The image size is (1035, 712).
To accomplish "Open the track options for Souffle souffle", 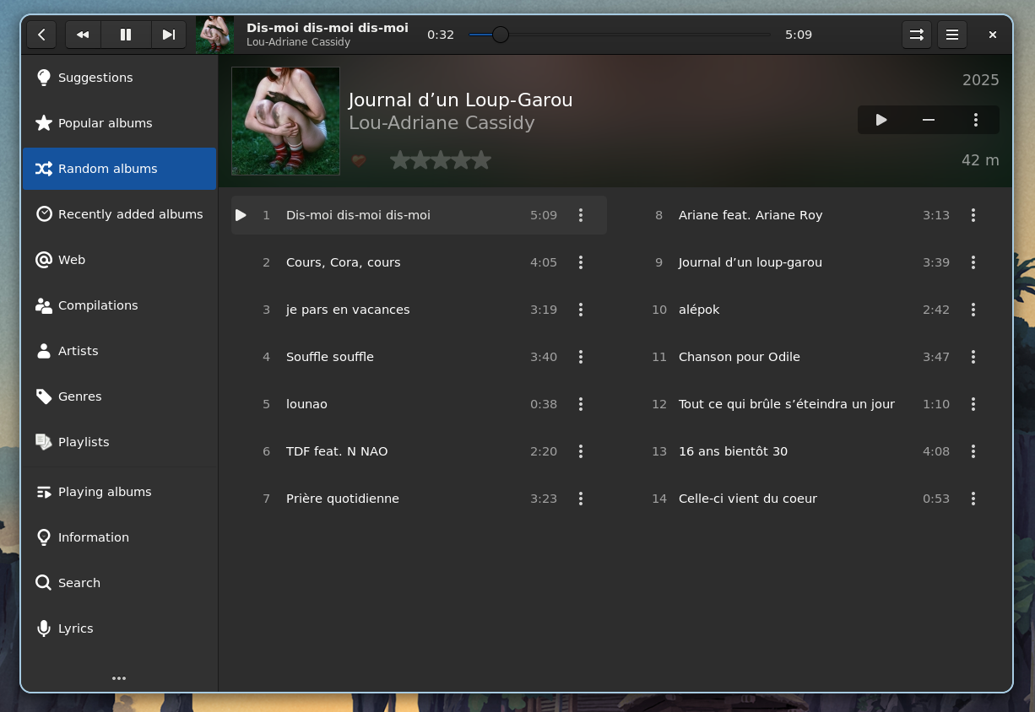I will 581,357.
